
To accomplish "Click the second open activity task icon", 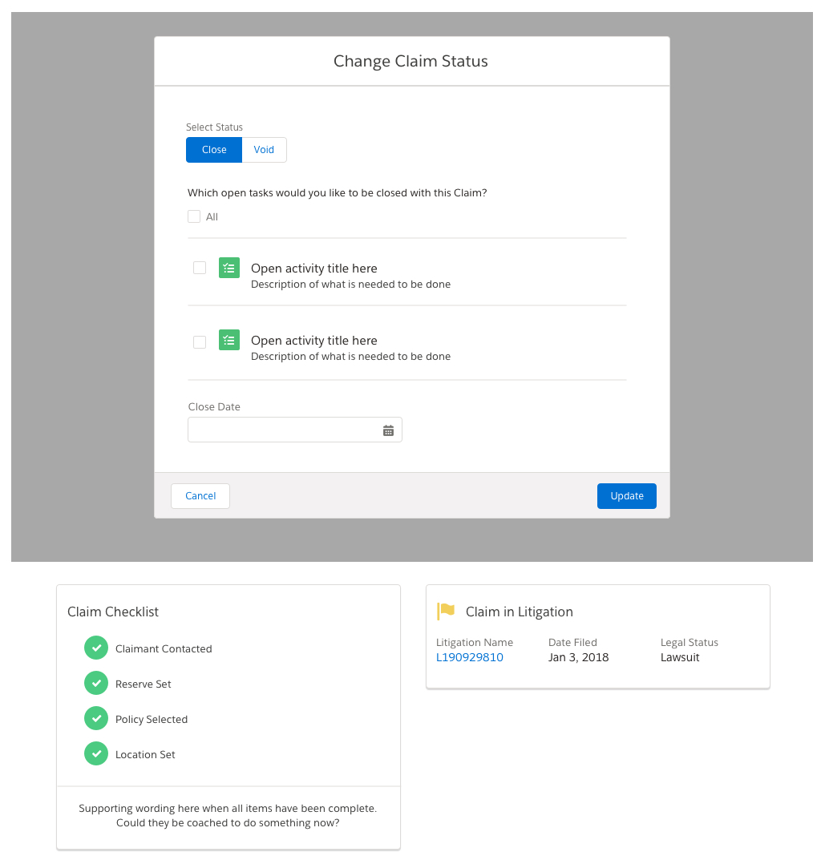I will click(x=229, y=340).
